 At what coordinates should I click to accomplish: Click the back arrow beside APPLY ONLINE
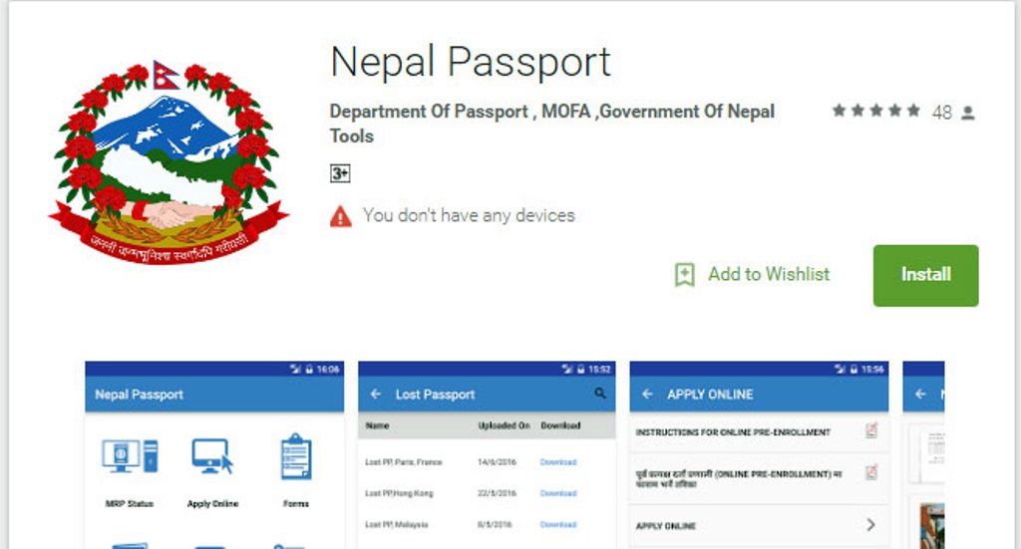tap(647, 395)
